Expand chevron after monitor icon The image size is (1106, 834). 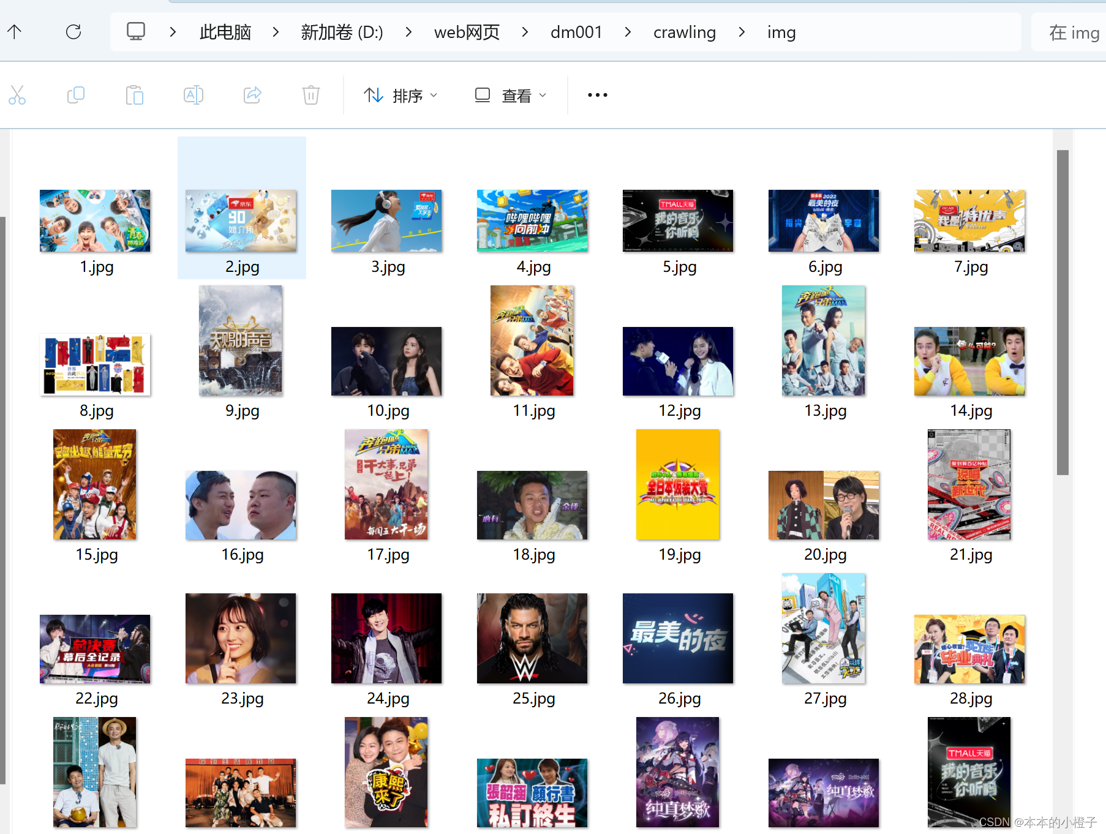point(173,32)
